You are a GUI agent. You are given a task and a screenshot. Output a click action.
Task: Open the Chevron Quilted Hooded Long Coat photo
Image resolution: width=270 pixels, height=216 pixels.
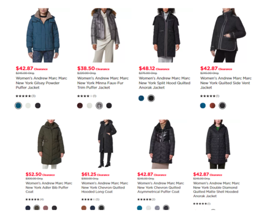[107, 144]
